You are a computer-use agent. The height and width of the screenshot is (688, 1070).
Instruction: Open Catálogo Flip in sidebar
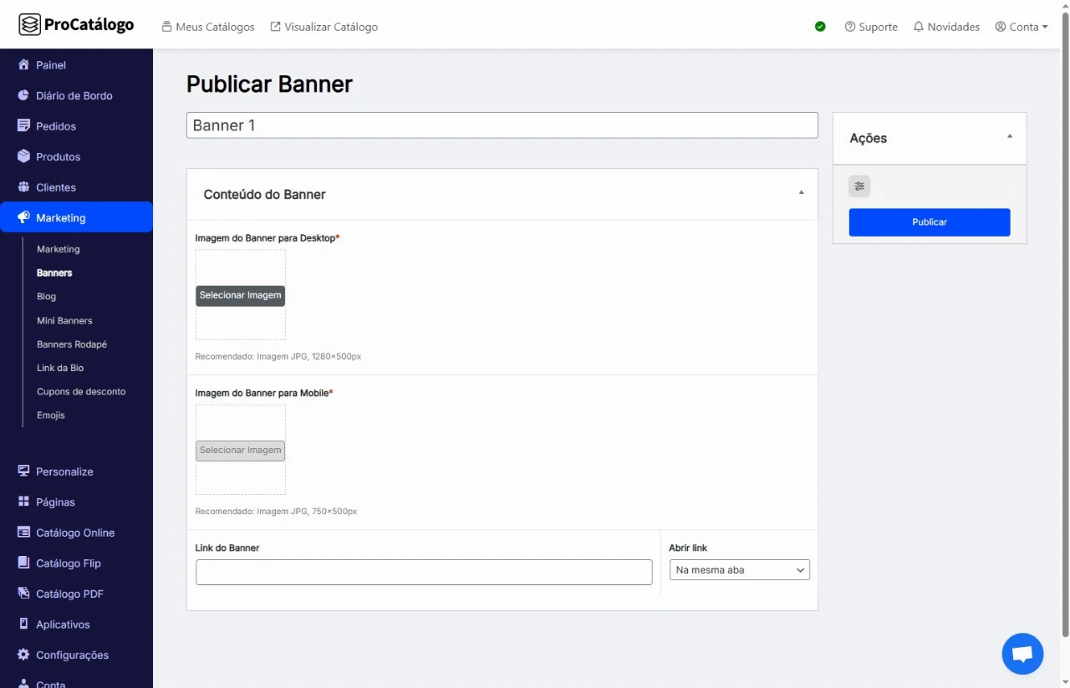point(68,563)
